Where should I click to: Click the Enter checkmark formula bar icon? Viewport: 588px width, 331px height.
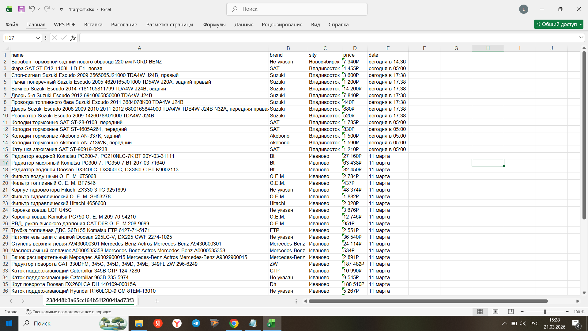click(x=64, y=38)
